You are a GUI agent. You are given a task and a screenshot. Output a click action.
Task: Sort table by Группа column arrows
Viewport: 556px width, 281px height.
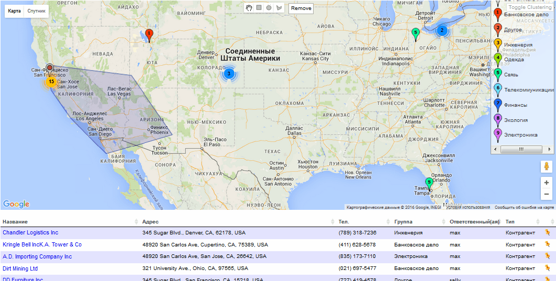coord(443,221)
